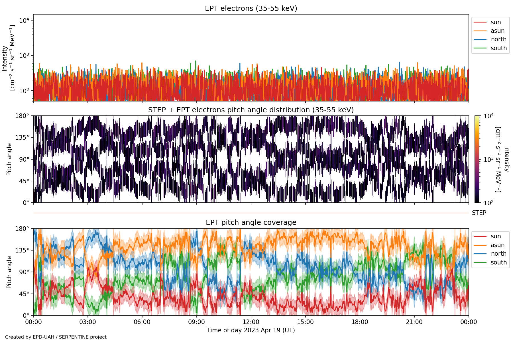Click the 10⁴ tick atop the colorbar
513x342 pixels.
(488, 116)
